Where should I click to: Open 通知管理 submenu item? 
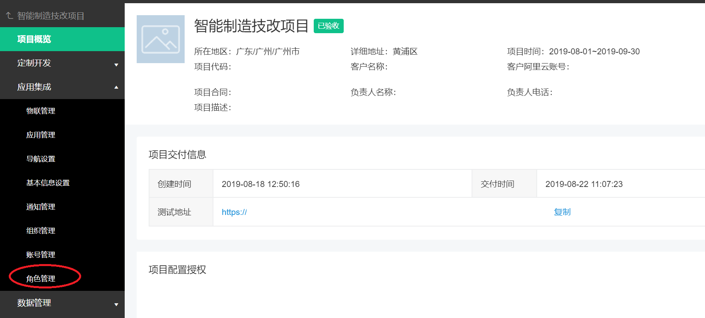pos(41,207)
